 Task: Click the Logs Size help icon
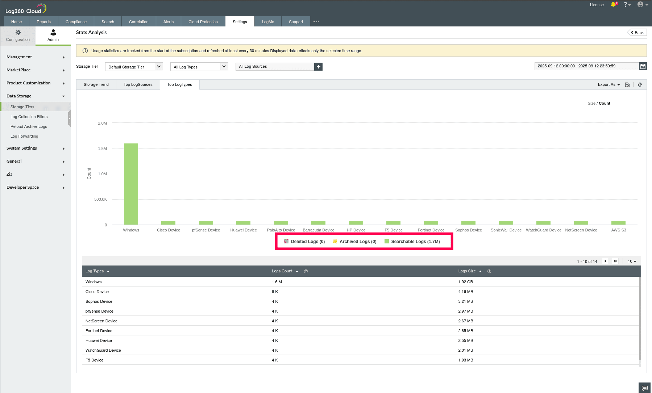(489, 271)
